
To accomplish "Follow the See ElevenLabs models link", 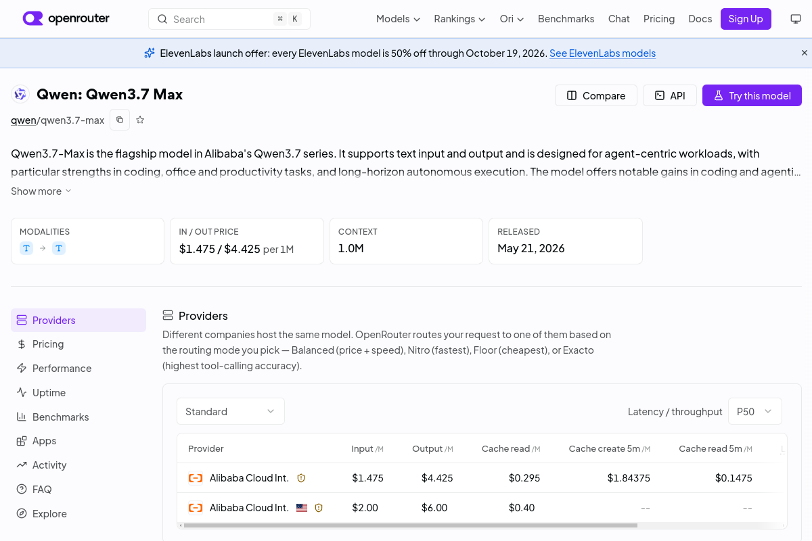I will click(x=602, y=53).
